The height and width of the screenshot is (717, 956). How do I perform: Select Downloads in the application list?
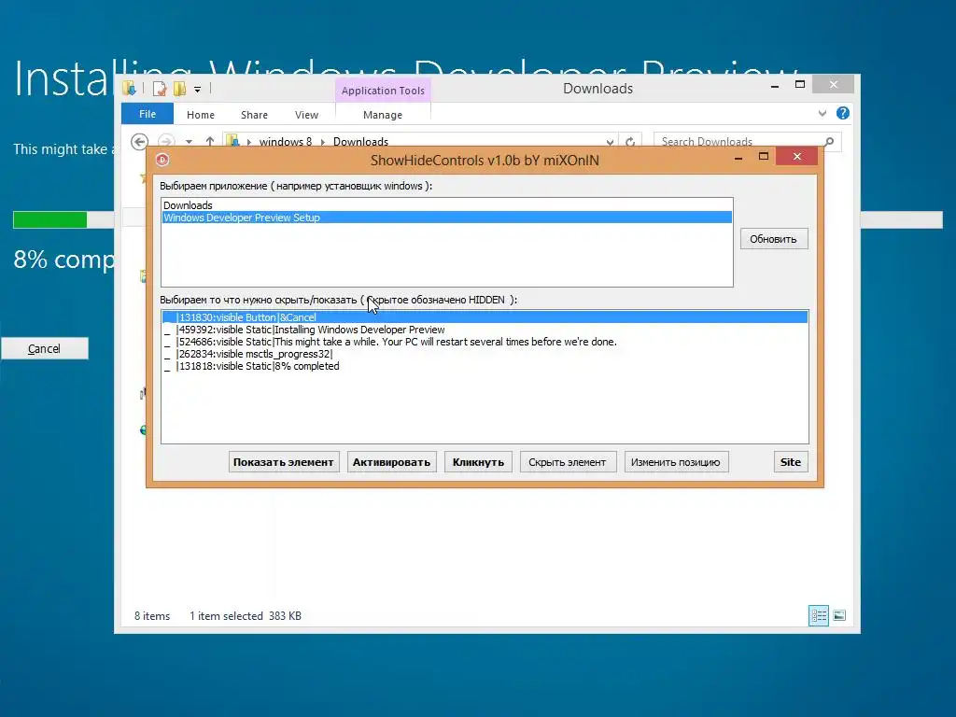coord(447,205)
